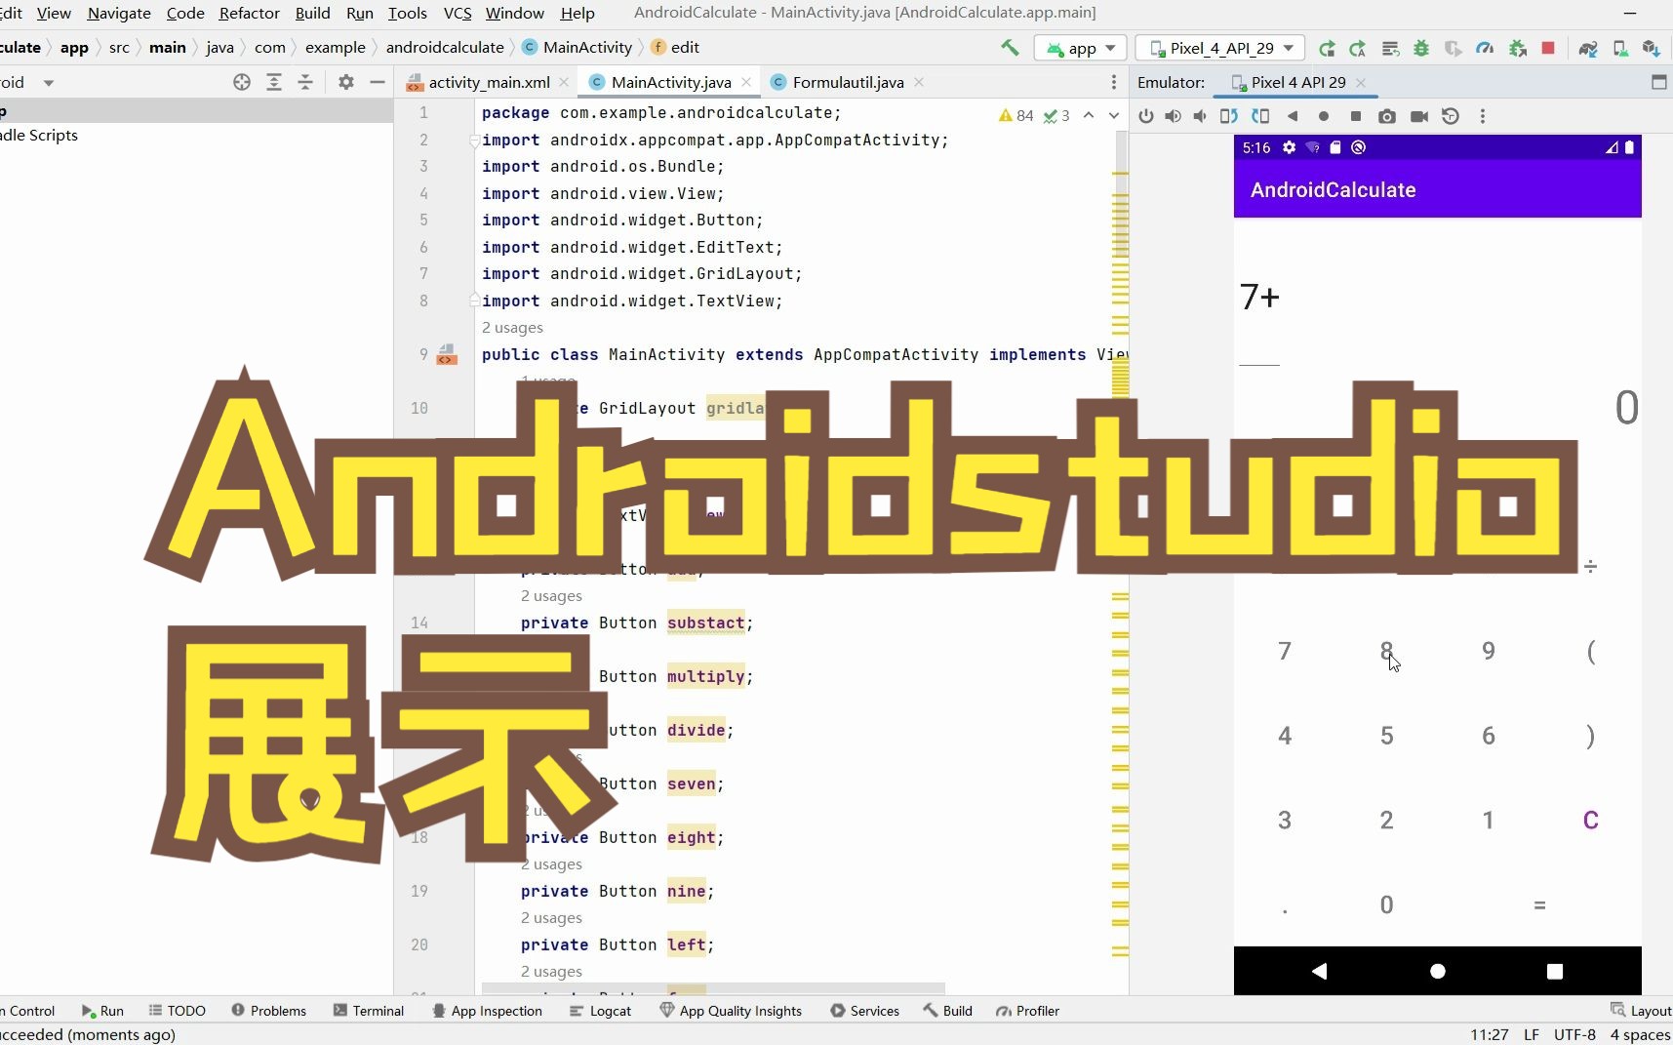Screen dimensions: 1673x1045
Task: Open the Pixel_4_API_29 device selector
Action: click(1219, 47)
